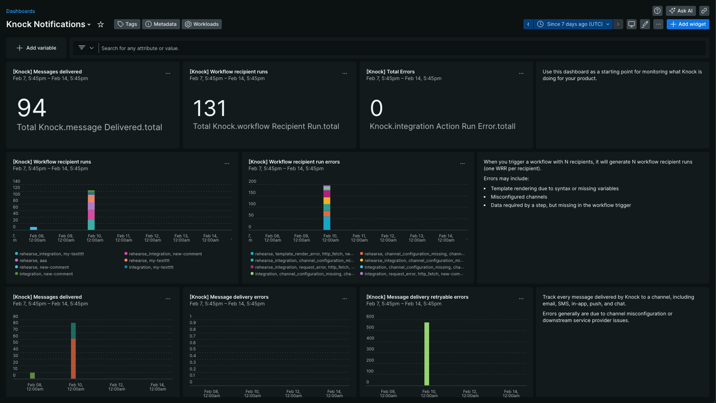Viewport: 716px width, 403px height.
Task: Enter fullscreen mode via the monitor icon
Action: (x=631, y=24)
